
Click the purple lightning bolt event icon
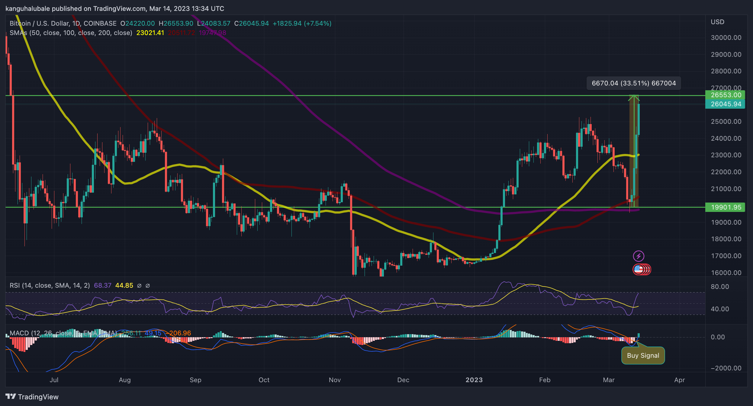click(639, 256)
